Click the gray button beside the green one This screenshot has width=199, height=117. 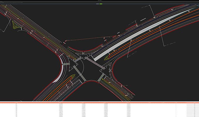[x=97, y=4]
